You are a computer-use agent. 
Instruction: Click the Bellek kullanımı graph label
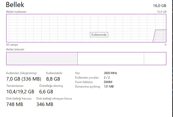16,12
